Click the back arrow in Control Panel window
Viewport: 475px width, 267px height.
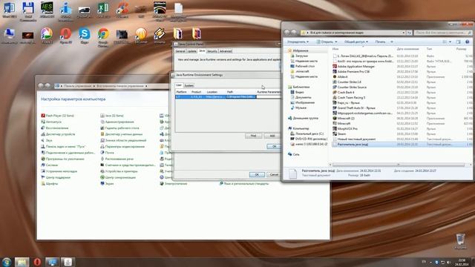[x=41, y=86]
